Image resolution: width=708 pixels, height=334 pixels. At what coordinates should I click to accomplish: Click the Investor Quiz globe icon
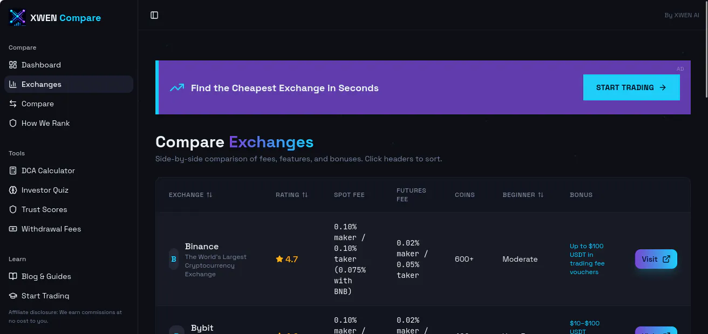pyautogui.click(x=13, y=190)
